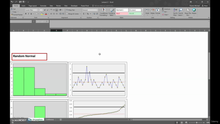Click the Borders icon
The width and height of the screenshot is (220, 124).
(x=36, y=14)
